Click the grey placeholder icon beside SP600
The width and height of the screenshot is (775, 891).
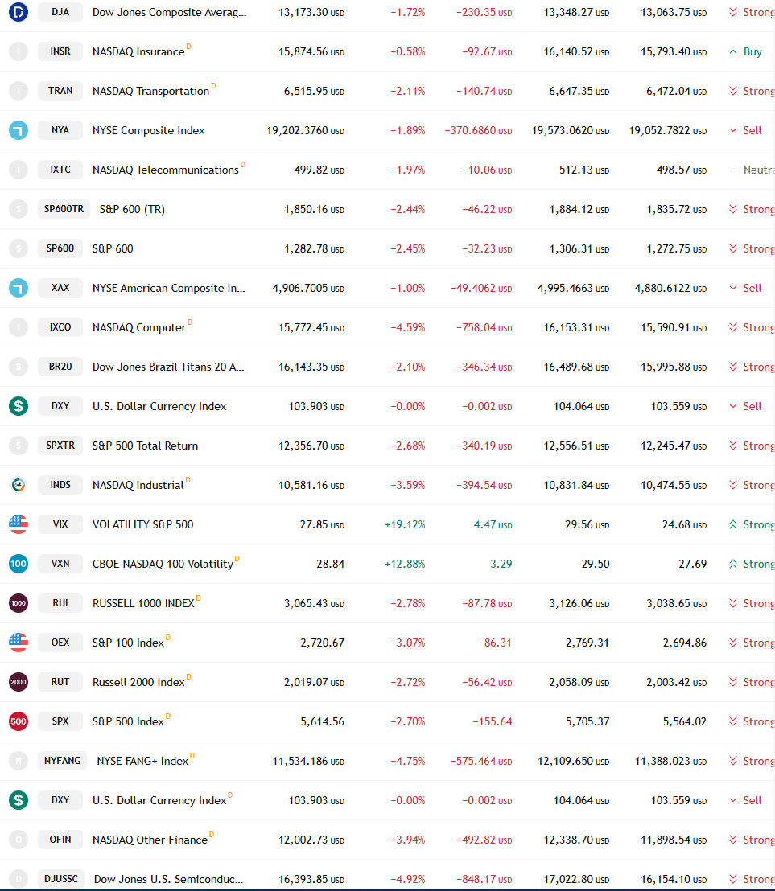point(19,248)
